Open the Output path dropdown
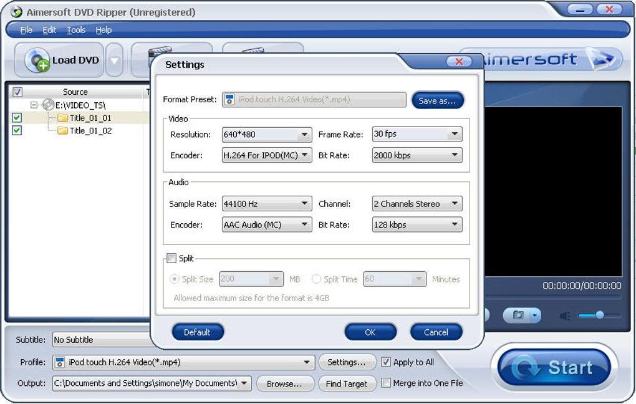This screenshot has width=636, height=404. pos(244,383)
